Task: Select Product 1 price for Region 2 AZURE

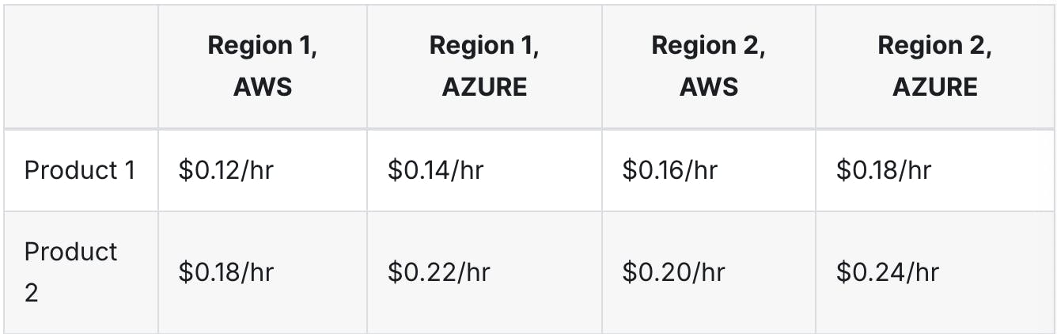Action: click(884, 170)
